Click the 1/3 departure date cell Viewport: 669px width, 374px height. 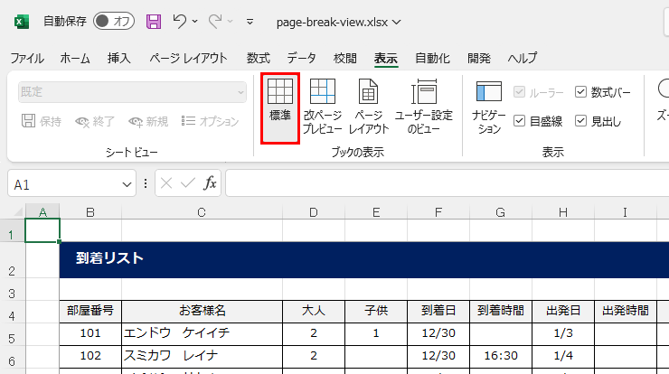(x=563, y=334)
